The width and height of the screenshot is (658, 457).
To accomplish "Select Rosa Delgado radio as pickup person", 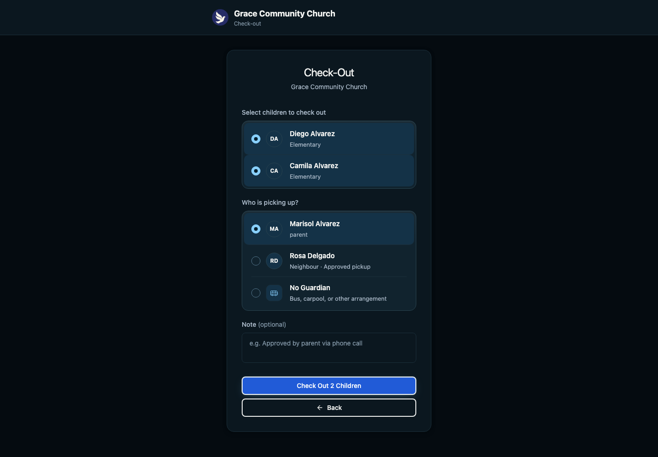I will tap(256, 261).
